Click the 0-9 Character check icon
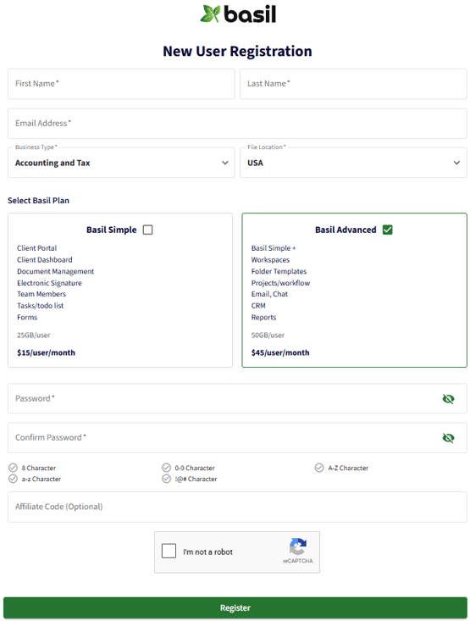This screenshot has width=470, height=621. point(166,468)
